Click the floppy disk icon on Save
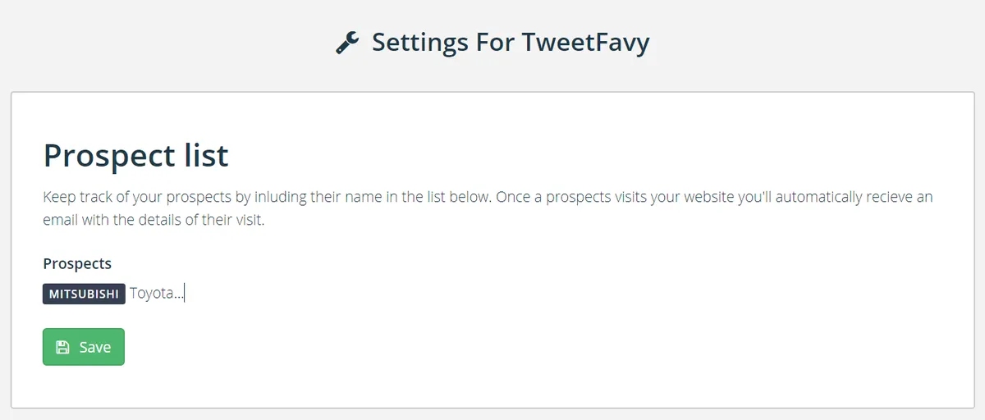 [62, 347]
